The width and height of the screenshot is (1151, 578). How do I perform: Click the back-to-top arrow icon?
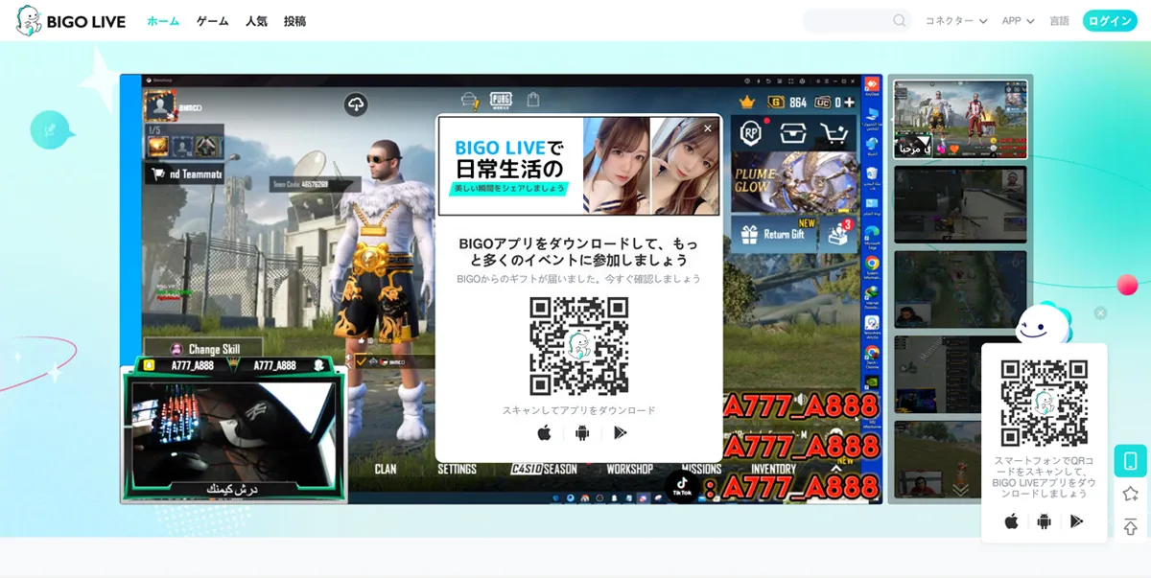(1130, 526)
